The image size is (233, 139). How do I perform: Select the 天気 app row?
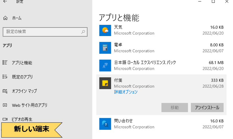click(161, 30)
